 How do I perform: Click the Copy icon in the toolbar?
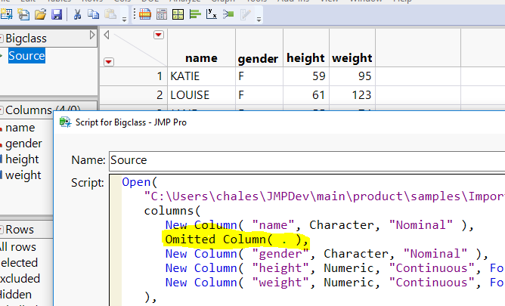[94, 14]
